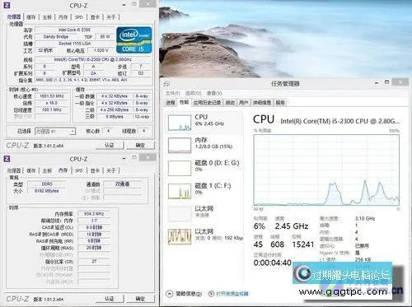412x307 pixels.
Task: Select the disconnected 以太网 adapter item
Action: [x=204, y=213]
